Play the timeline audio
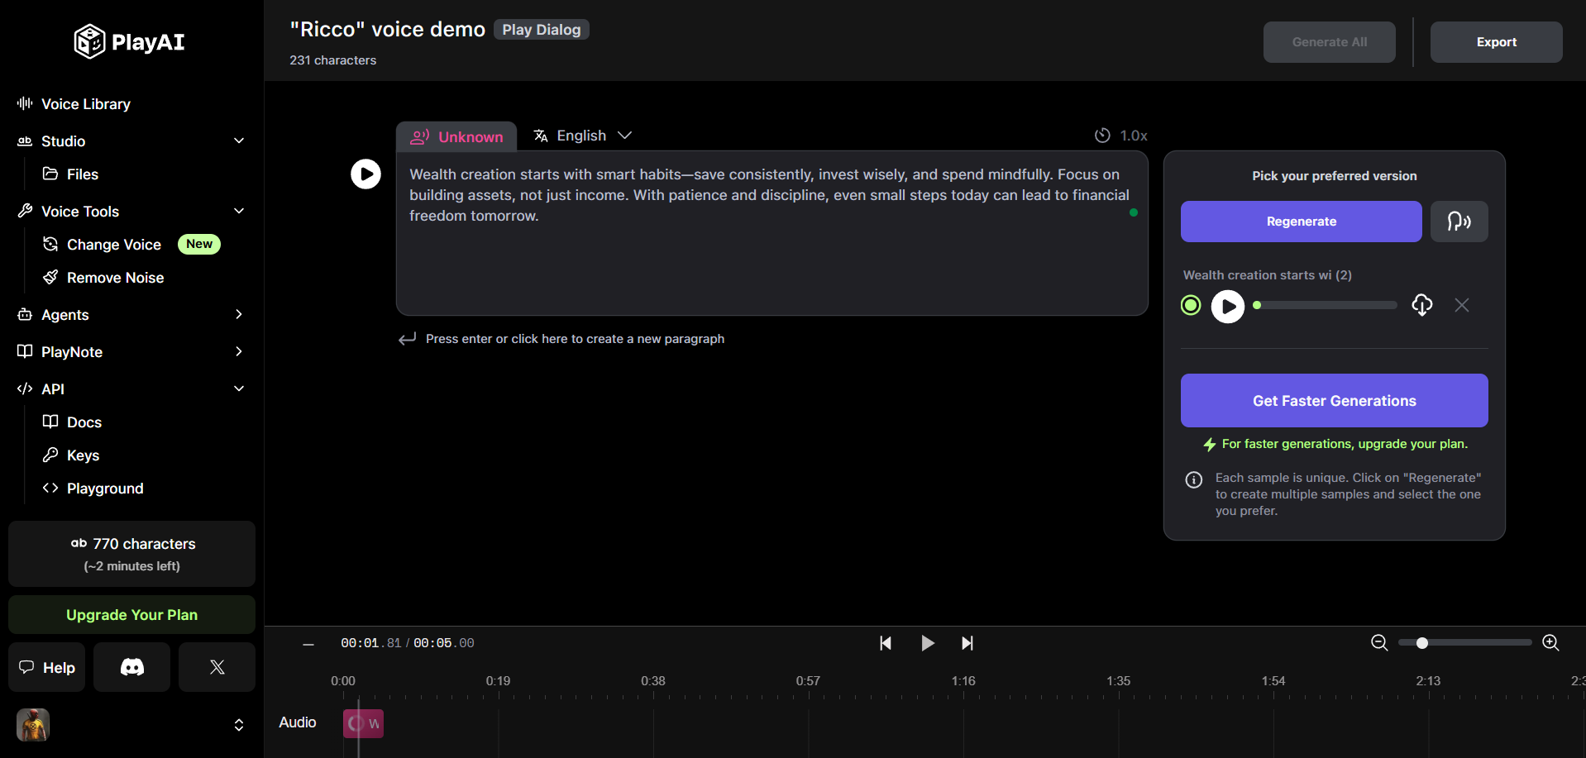The height and width of the screenshot is (758, 1586). point(928,643)
